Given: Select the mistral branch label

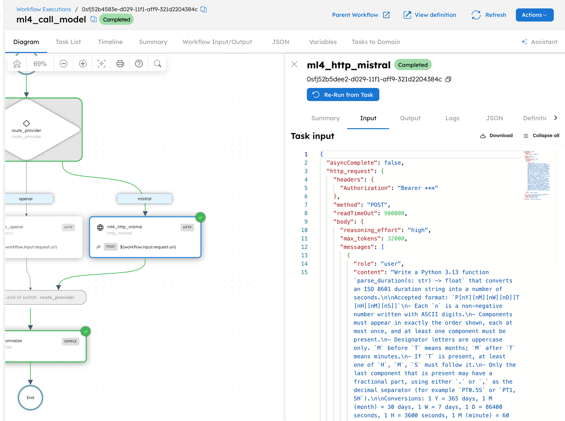Looking at the screenshot, I should coord(144,199).
